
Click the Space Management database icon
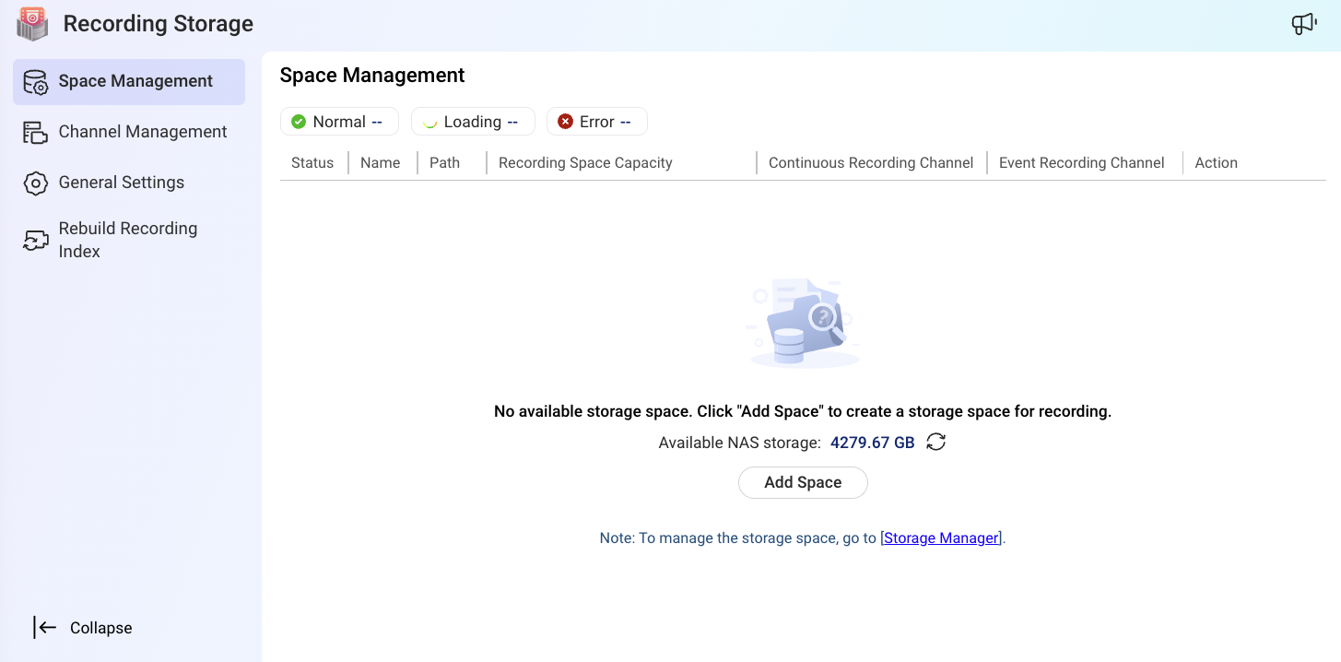click(x=35, y=82)
